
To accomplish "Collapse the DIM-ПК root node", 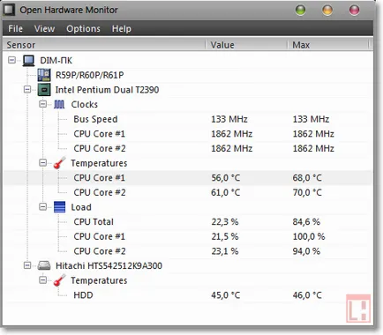I will pos(11,60).
